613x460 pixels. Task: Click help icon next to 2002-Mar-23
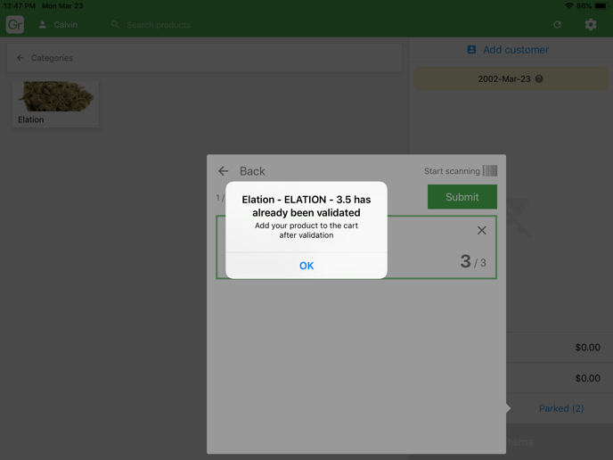click(538, 79)
